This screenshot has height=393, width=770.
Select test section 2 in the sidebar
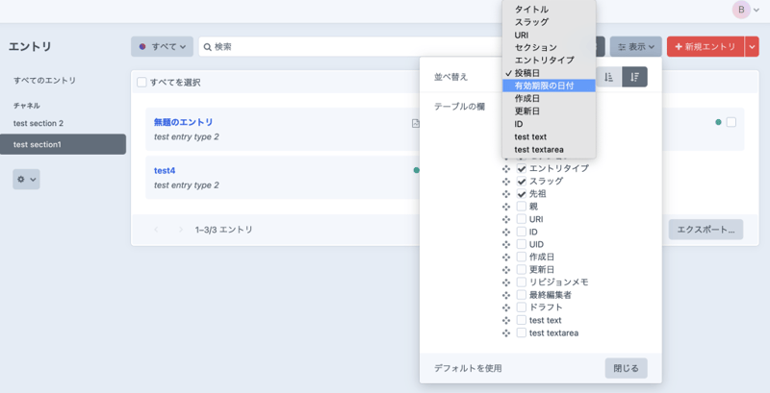(x=38, y=123)
